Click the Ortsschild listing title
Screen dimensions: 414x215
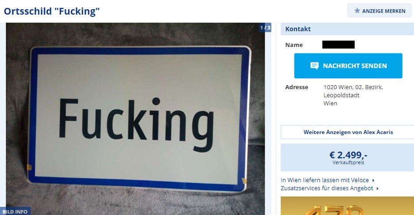pos(52,11)
